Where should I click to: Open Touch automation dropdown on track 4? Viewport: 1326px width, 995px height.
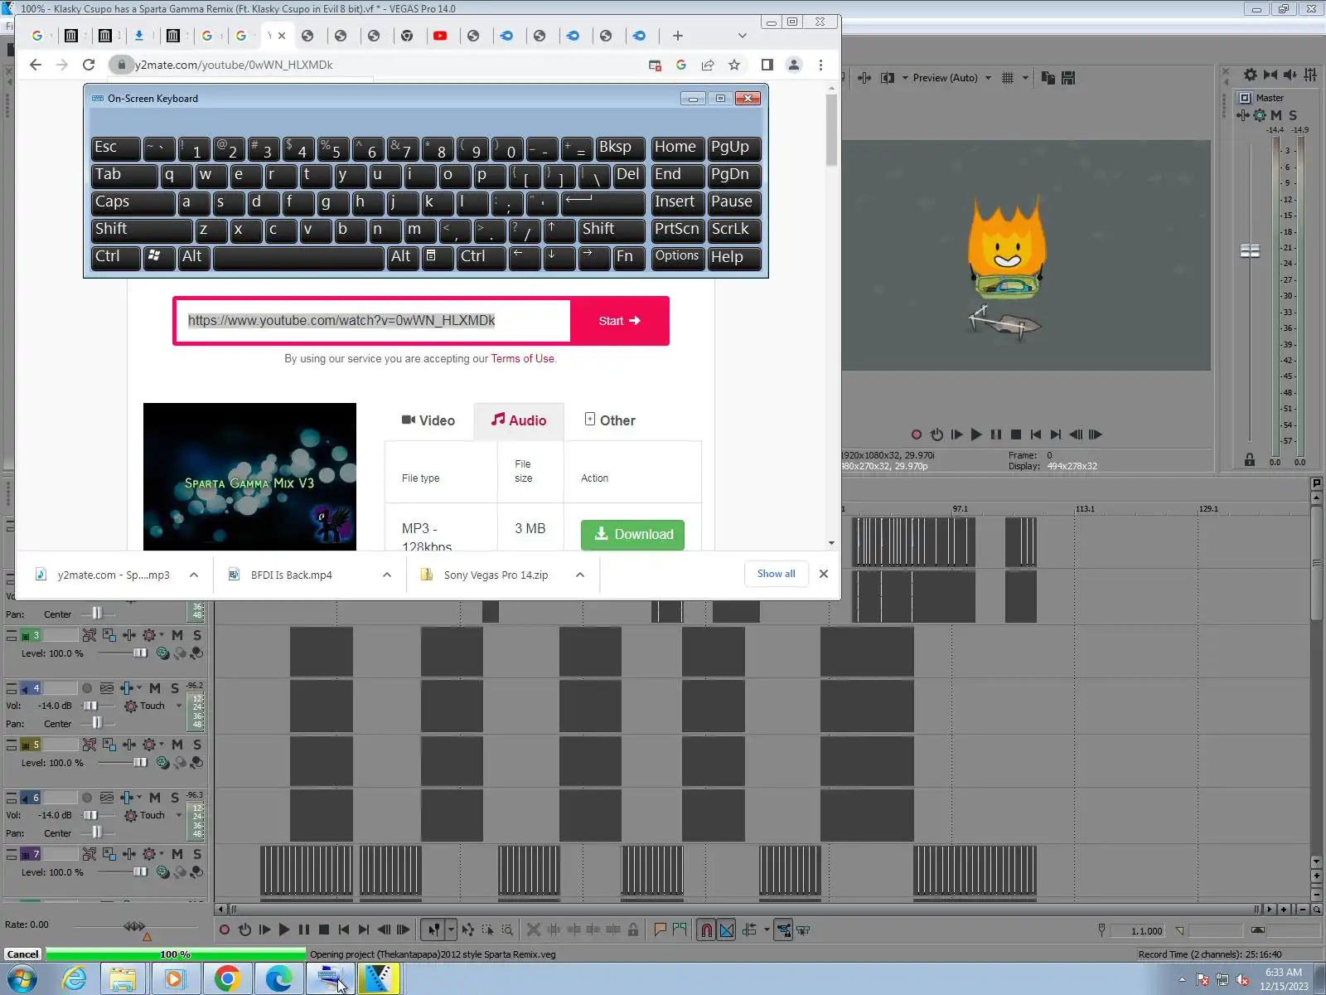(179, 706)
